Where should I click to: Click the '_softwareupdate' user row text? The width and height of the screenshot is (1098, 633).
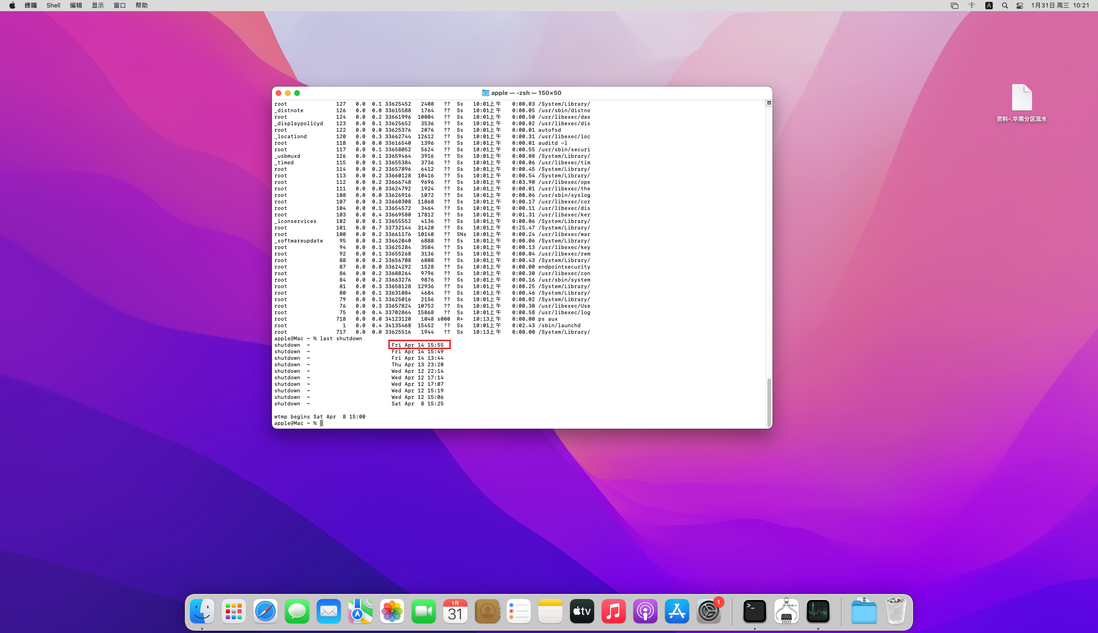pyautogui.click(x=298, y=241)
